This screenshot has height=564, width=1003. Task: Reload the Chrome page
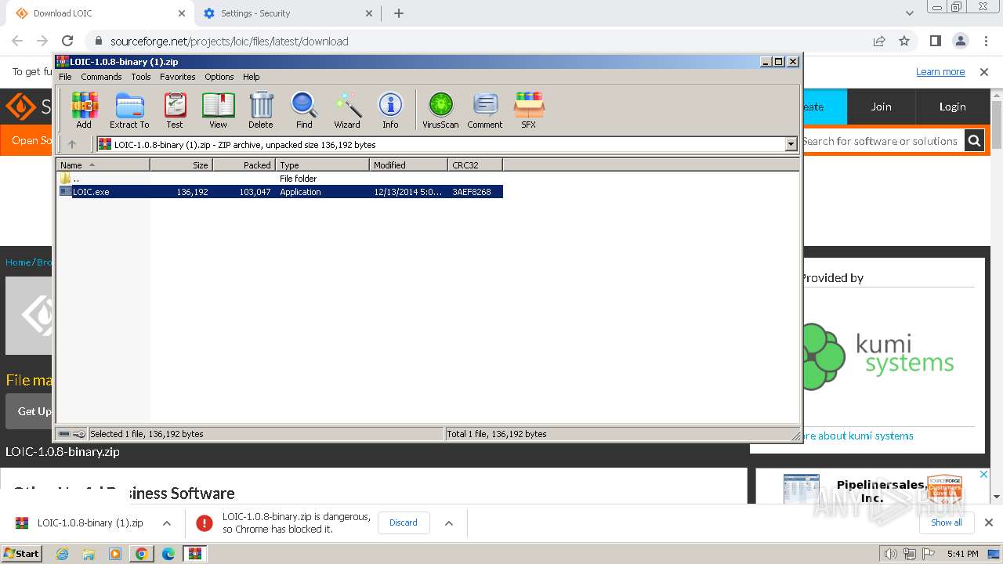coord(67,41)
